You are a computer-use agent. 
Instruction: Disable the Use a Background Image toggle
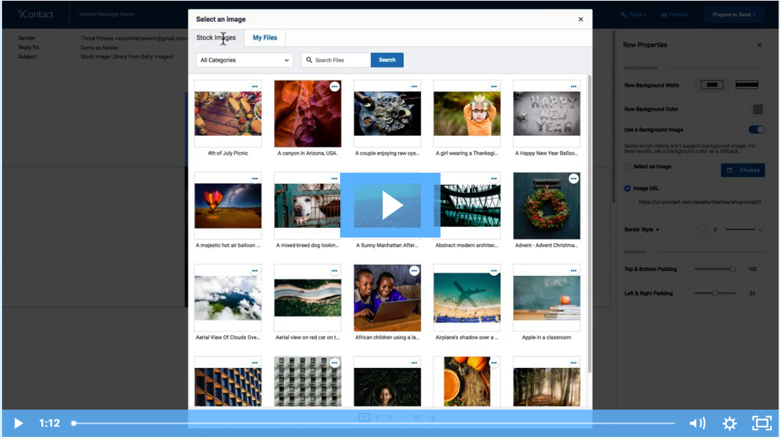tap(756, 129)
